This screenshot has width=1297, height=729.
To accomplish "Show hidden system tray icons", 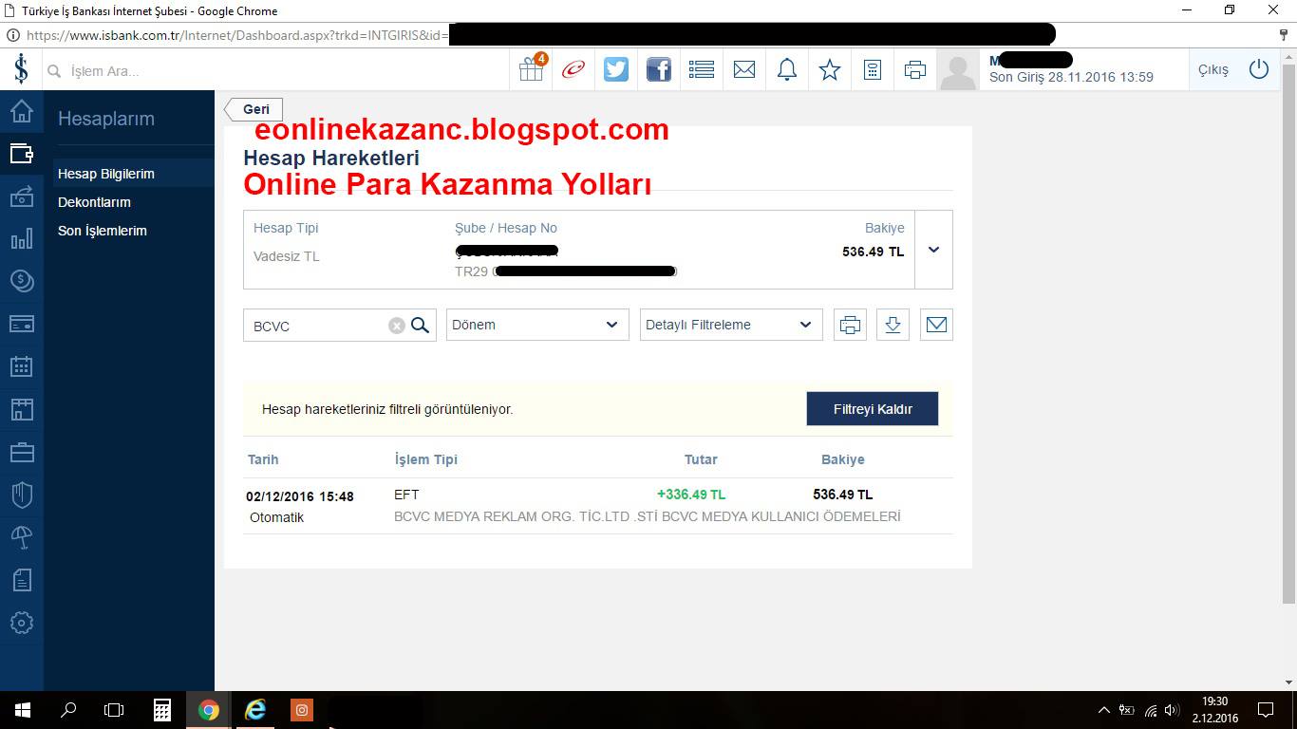I will (1103, 710).
